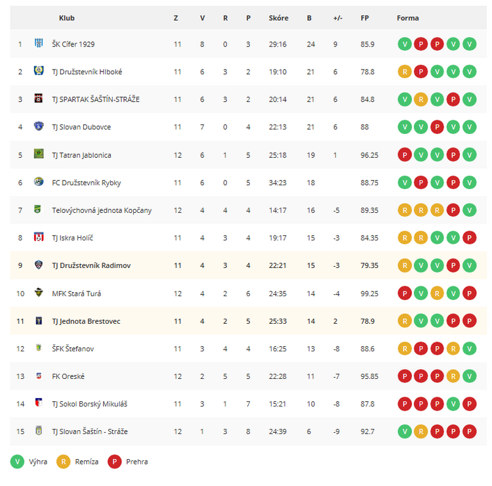The height and width of the screenshot is (486, 492).
Task: Open the ŠFK Štefanov club link
Action: [x=73, y=349]
